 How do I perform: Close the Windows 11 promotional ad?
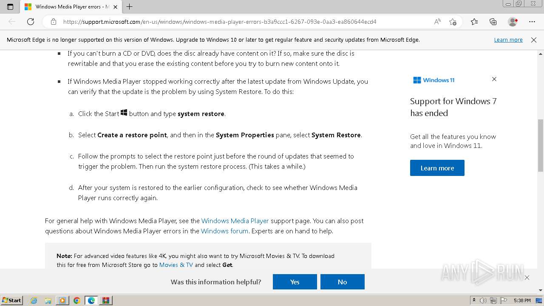[x=494, y=79]
